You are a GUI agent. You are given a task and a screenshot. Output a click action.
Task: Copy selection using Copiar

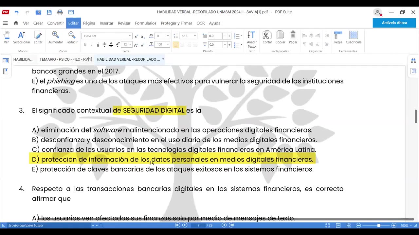tap(280, 38)
